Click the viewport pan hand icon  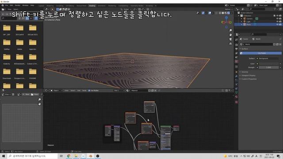[230, 35]
